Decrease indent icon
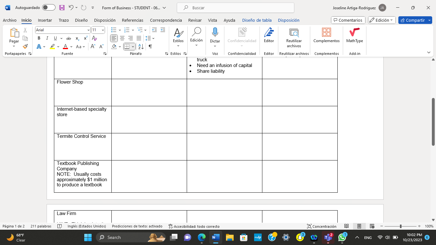 (154, 30)
